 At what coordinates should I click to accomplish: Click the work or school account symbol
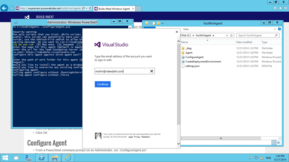coord(98,136)
